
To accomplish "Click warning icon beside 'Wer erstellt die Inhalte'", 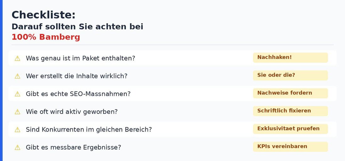I will point(18,76).
